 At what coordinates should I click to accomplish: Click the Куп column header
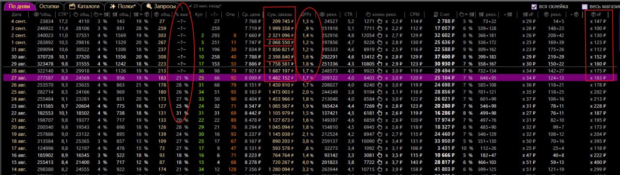[198, 15]
